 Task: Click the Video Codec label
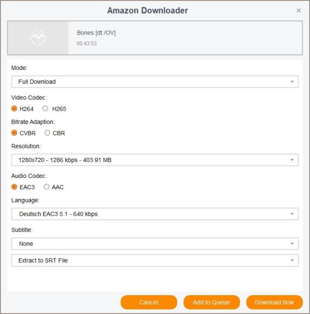(x=29, y=98)
